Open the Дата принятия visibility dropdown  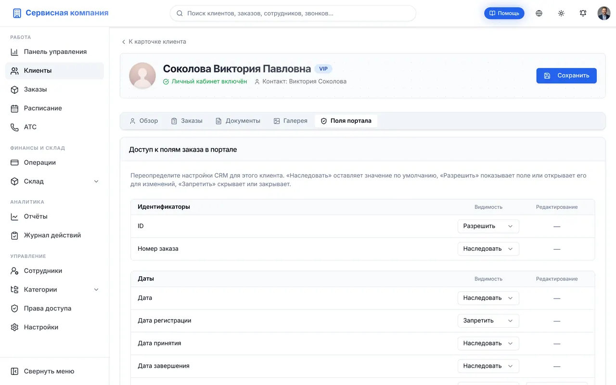pos(488,343)
